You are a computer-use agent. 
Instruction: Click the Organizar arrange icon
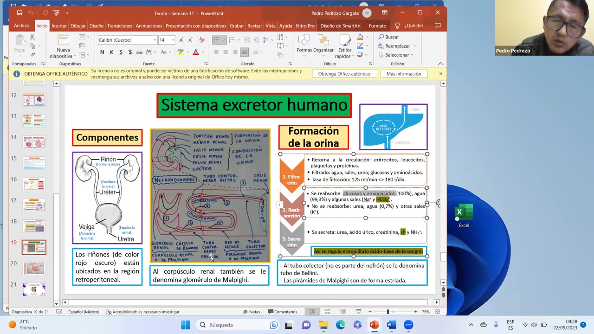(x=323, y=40)
